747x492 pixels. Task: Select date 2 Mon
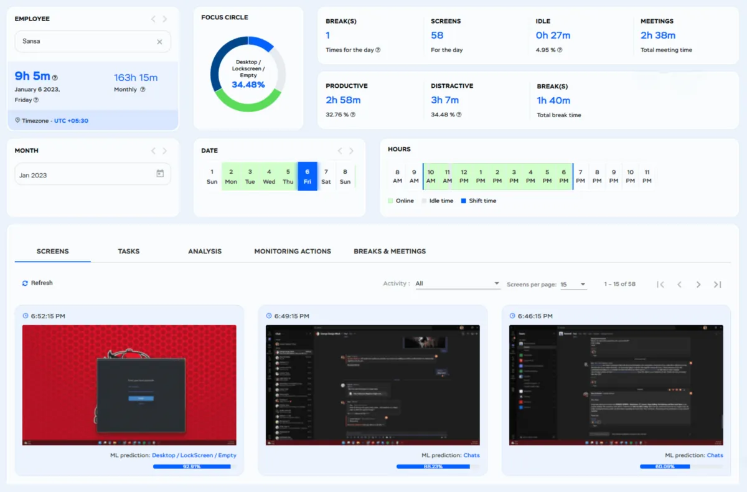231,176
